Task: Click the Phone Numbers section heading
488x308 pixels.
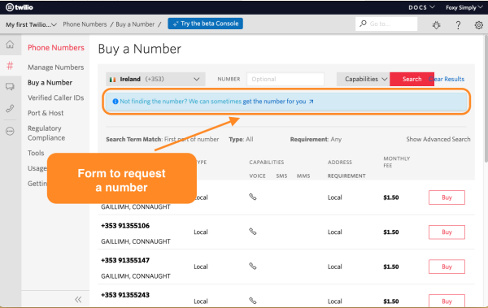Action: (56, 48)
